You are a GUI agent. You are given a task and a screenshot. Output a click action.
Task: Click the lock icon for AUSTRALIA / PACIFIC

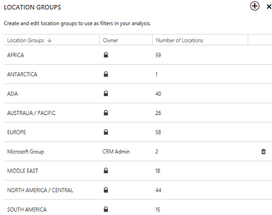tap(106, 113)
